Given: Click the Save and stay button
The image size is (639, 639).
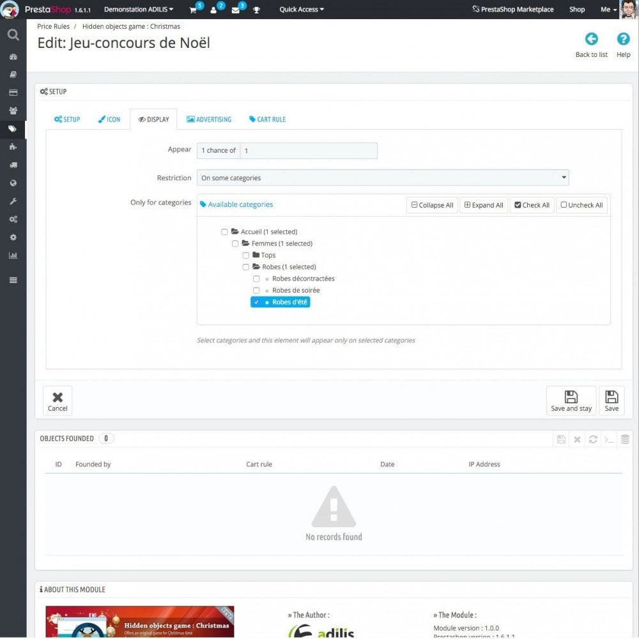Looking at the screenshot, I should pos(571,401).
